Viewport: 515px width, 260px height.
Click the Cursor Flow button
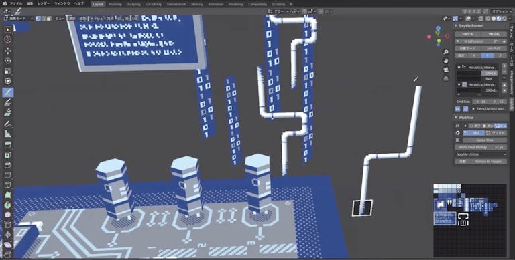pos(485,140)
